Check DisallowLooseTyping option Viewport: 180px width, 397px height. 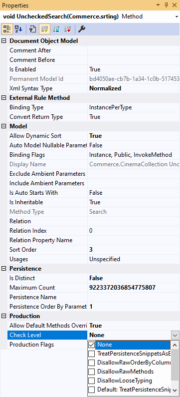[x=92, y=381]
